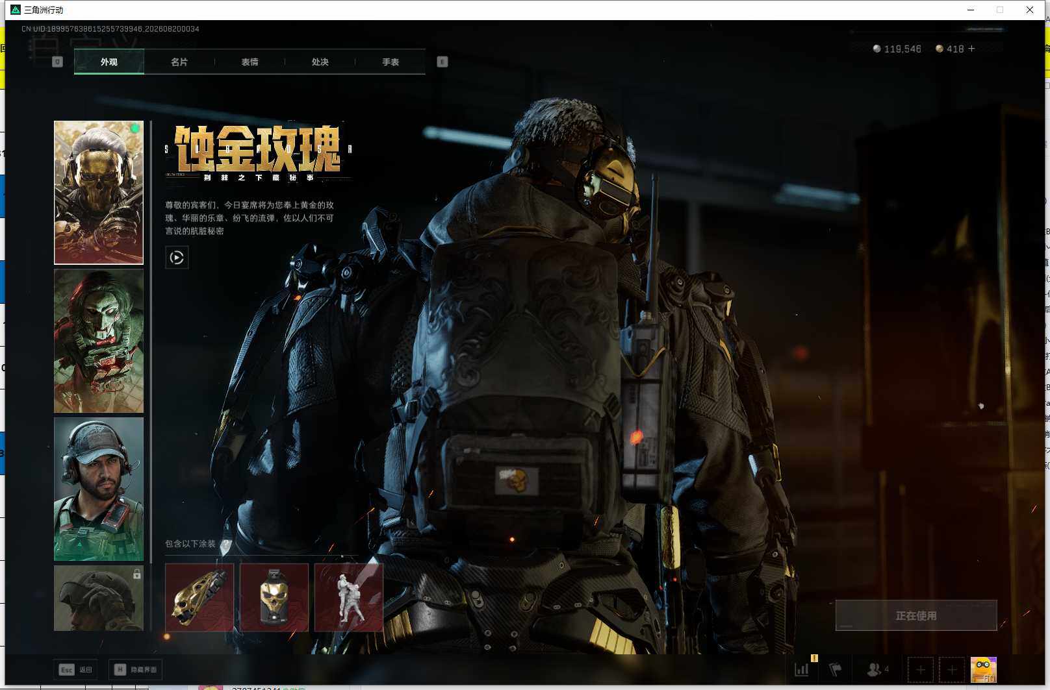Minimize the 三角洲行动 window
Viewport: 1050px width, 690px height.
(971, 10)
